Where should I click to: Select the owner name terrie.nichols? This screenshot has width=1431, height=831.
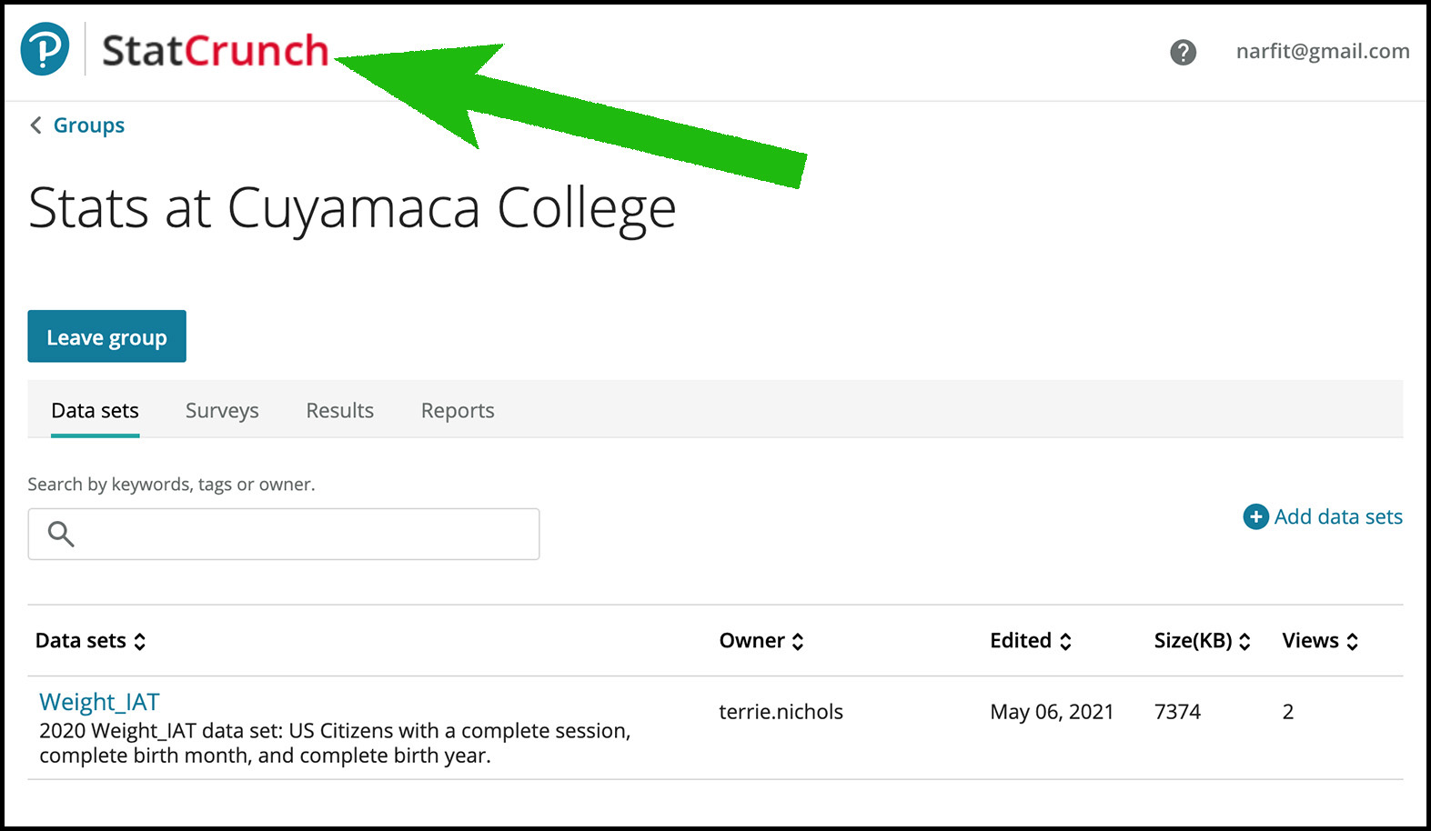pos(781,712)
